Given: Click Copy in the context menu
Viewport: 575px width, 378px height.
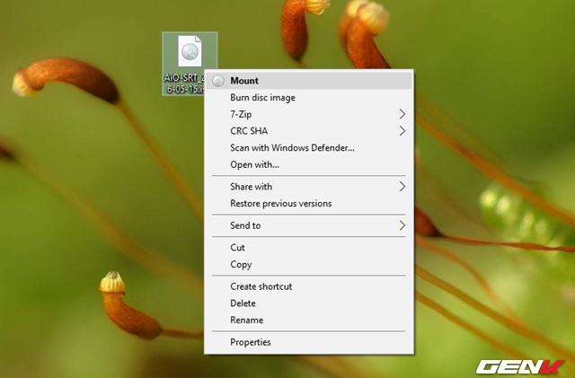Looking at the screenshot, I should tap(241, 265).
